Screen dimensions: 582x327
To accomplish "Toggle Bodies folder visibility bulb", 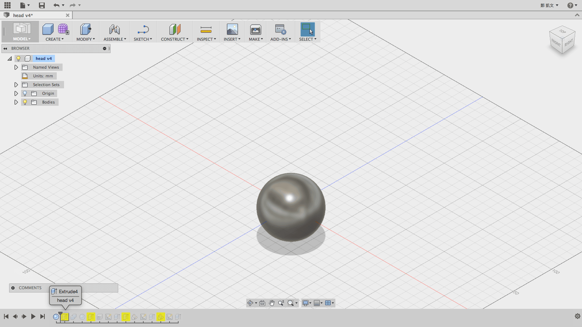I will coord(25,102).
